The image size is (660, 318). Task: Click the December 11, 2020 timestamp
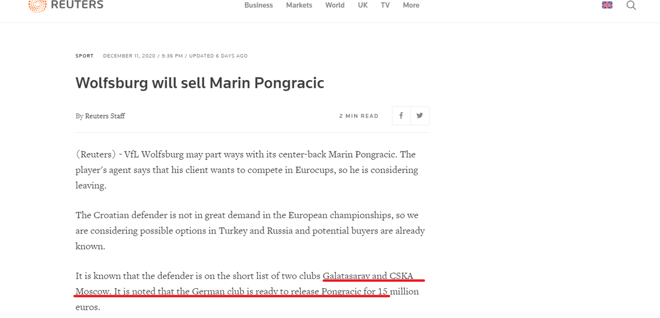[x=129, y=56]
